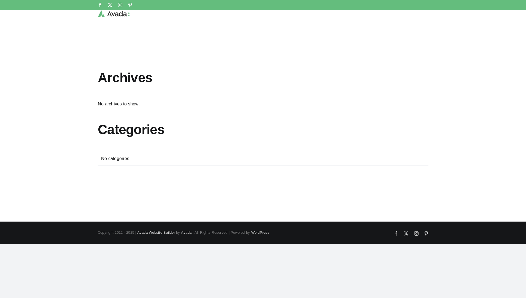
Task: Click the 'All Rights Reserved' footer text
Action: coord(211,233)
